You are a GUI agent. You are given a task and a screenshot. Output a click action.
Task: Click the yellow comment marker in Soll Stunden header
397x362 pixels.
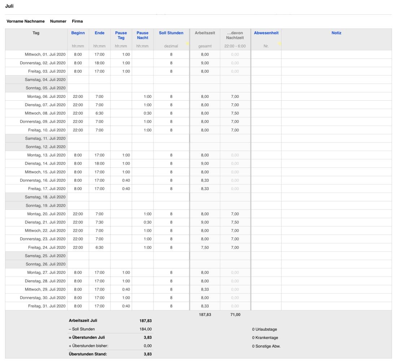(187, 43)
